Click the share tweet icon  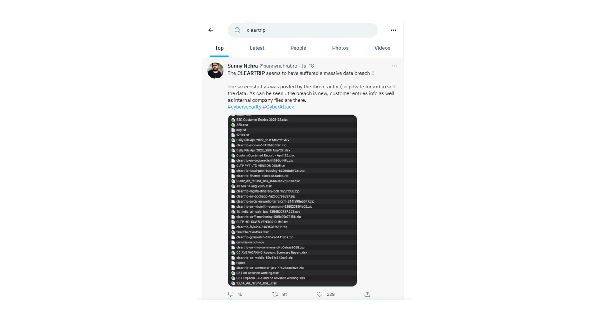(x=367, y=294)
